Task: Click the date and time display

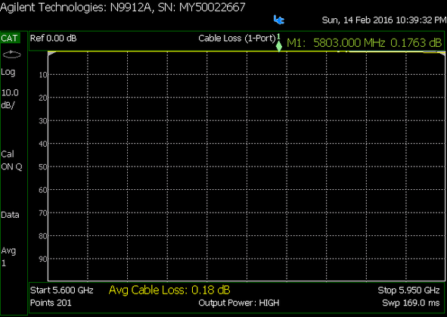Action: pyautogui.click(x=384, y=20)
